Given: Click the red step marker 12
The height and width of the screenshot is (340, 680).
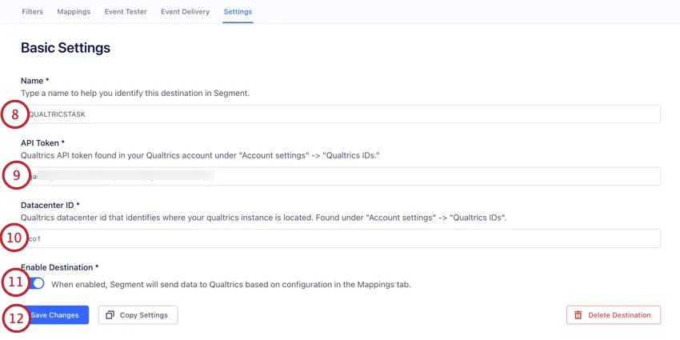Looking at the screenshot, I should coord(15,317).
